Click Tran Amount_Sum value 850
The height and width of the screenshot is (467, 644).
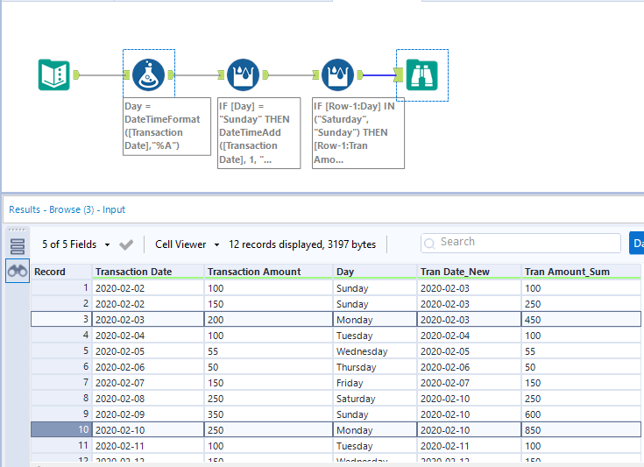pos(581,429)
